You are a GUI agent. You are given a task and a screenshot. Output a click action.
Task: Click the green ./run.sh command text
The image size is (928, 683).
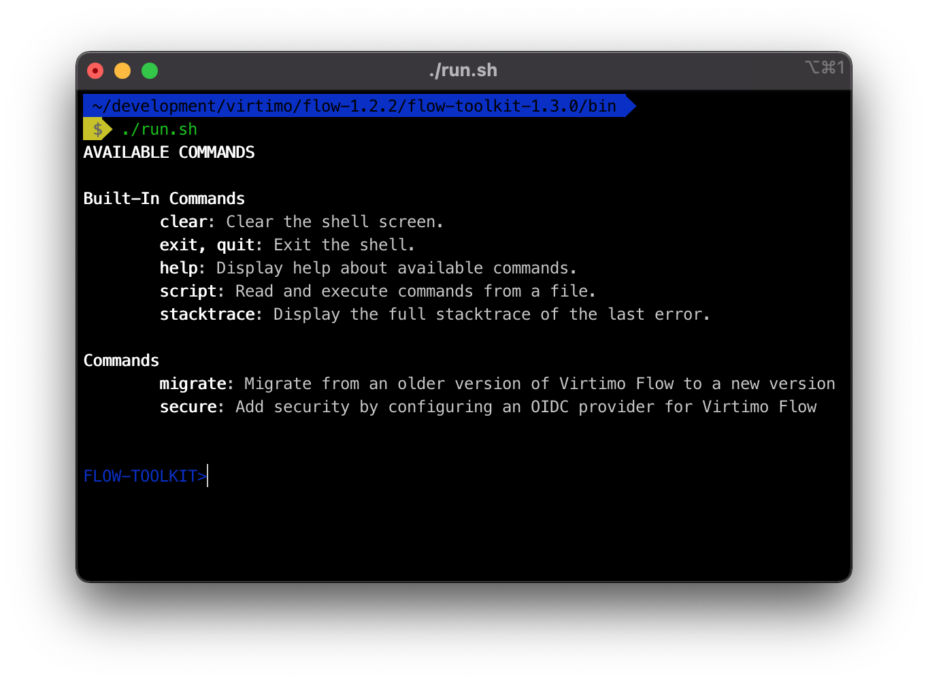[159, 129]
